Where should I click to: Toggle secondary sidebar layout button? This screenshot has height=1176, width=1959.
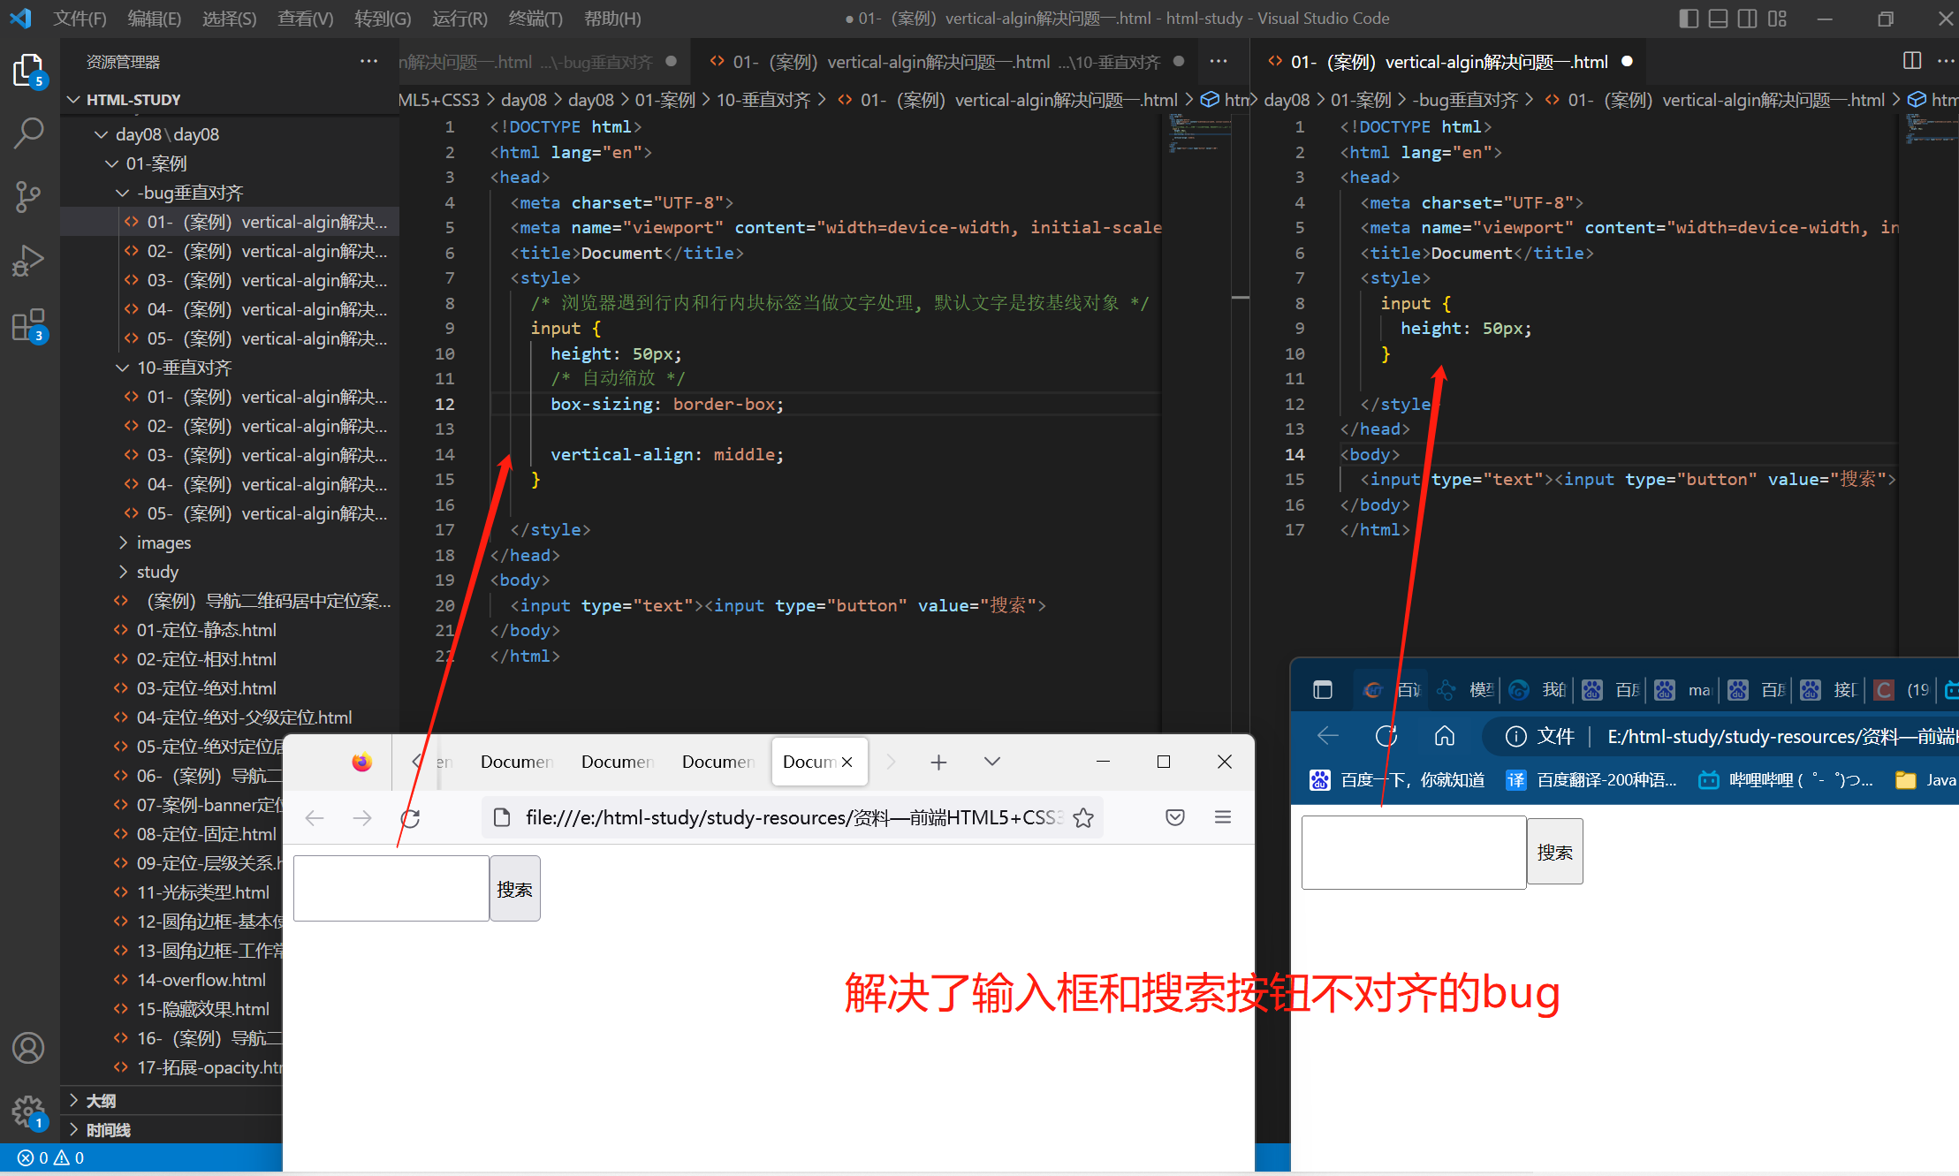(1747, 19)
